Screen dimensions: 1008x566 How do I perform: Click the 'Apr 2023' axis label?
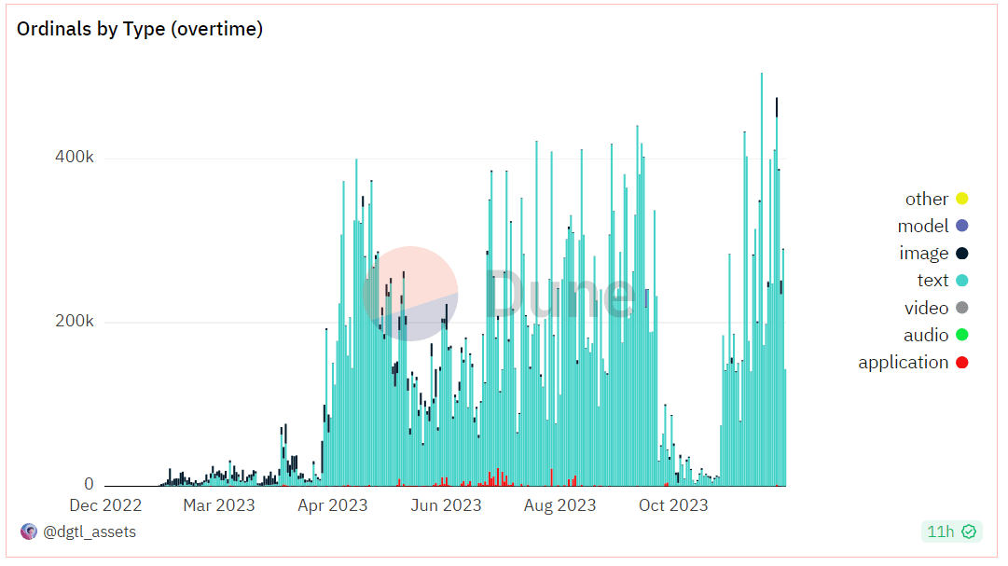click(332, 505)
